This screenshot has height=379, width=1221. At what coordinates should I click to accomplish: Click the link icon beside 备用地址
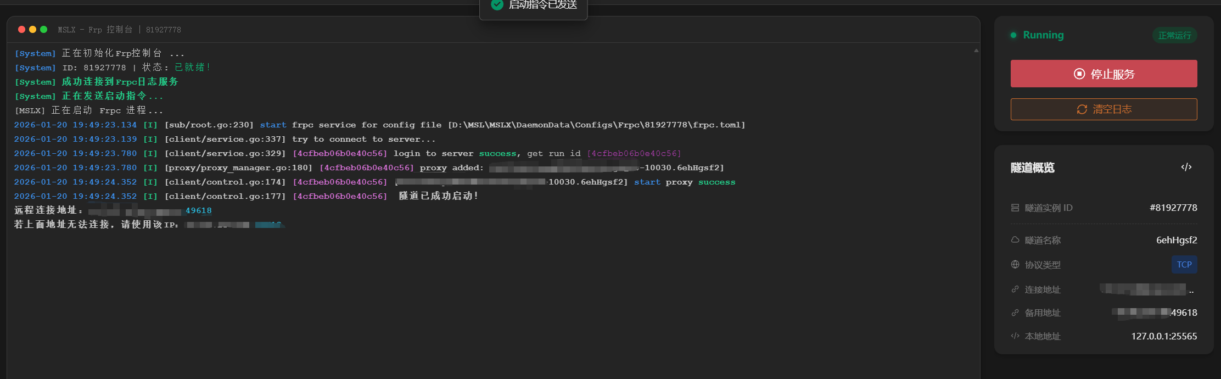(x=1015, y=313)
